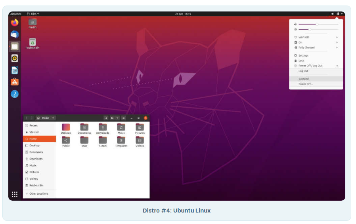The image size is (356, 224).
Task: Open Music in Files sidebar
Action: 40,165
